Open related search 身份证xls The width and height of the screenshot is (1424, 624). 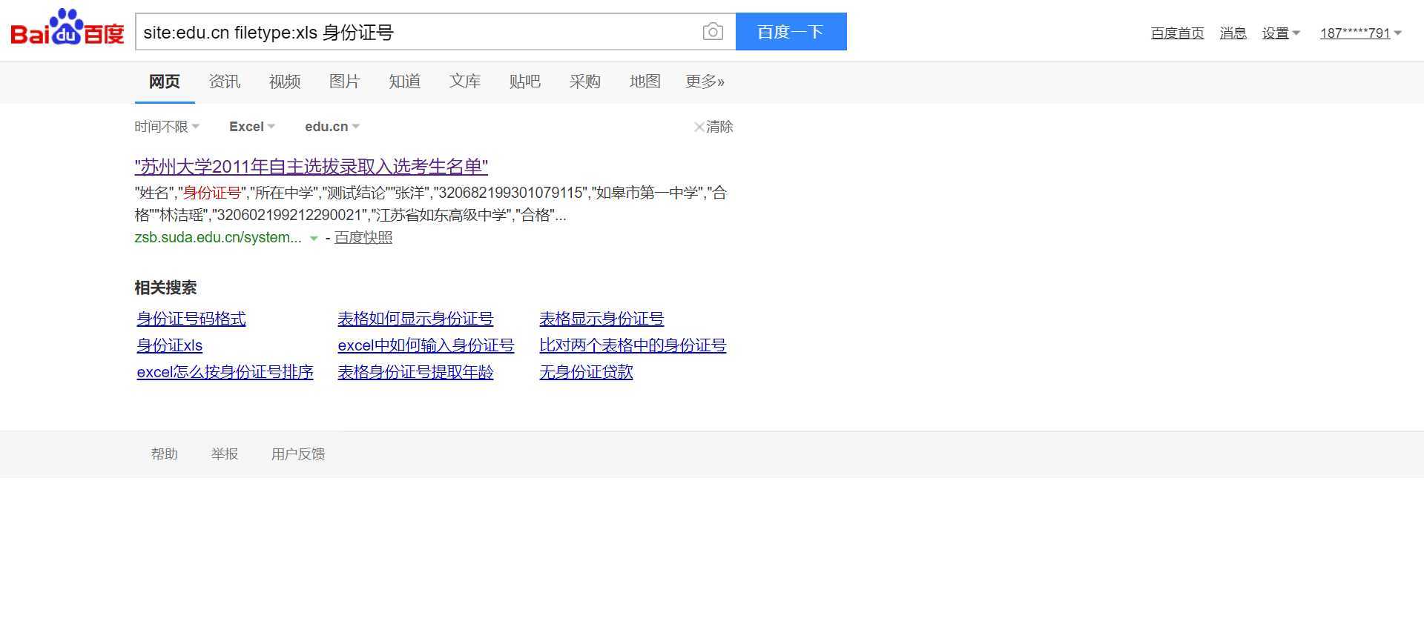click(x=170, y=345)
